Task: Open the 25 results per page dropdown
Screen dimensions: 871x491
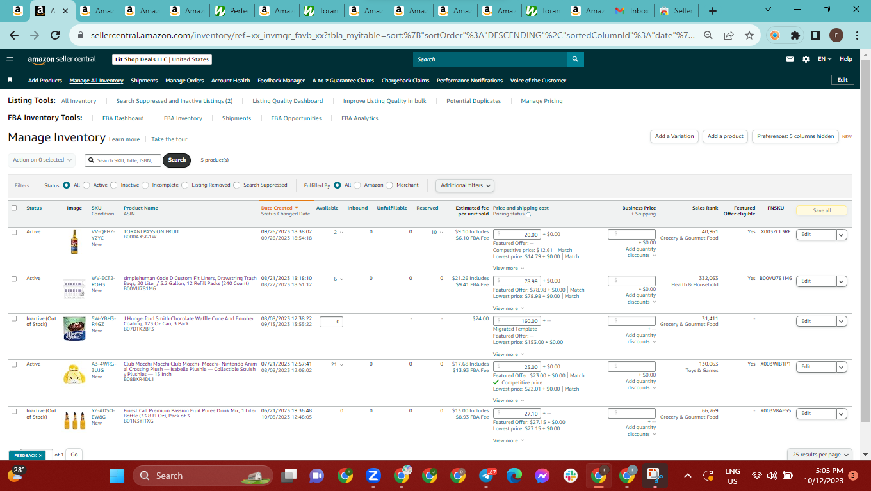Action: click(x=820, y=455)
